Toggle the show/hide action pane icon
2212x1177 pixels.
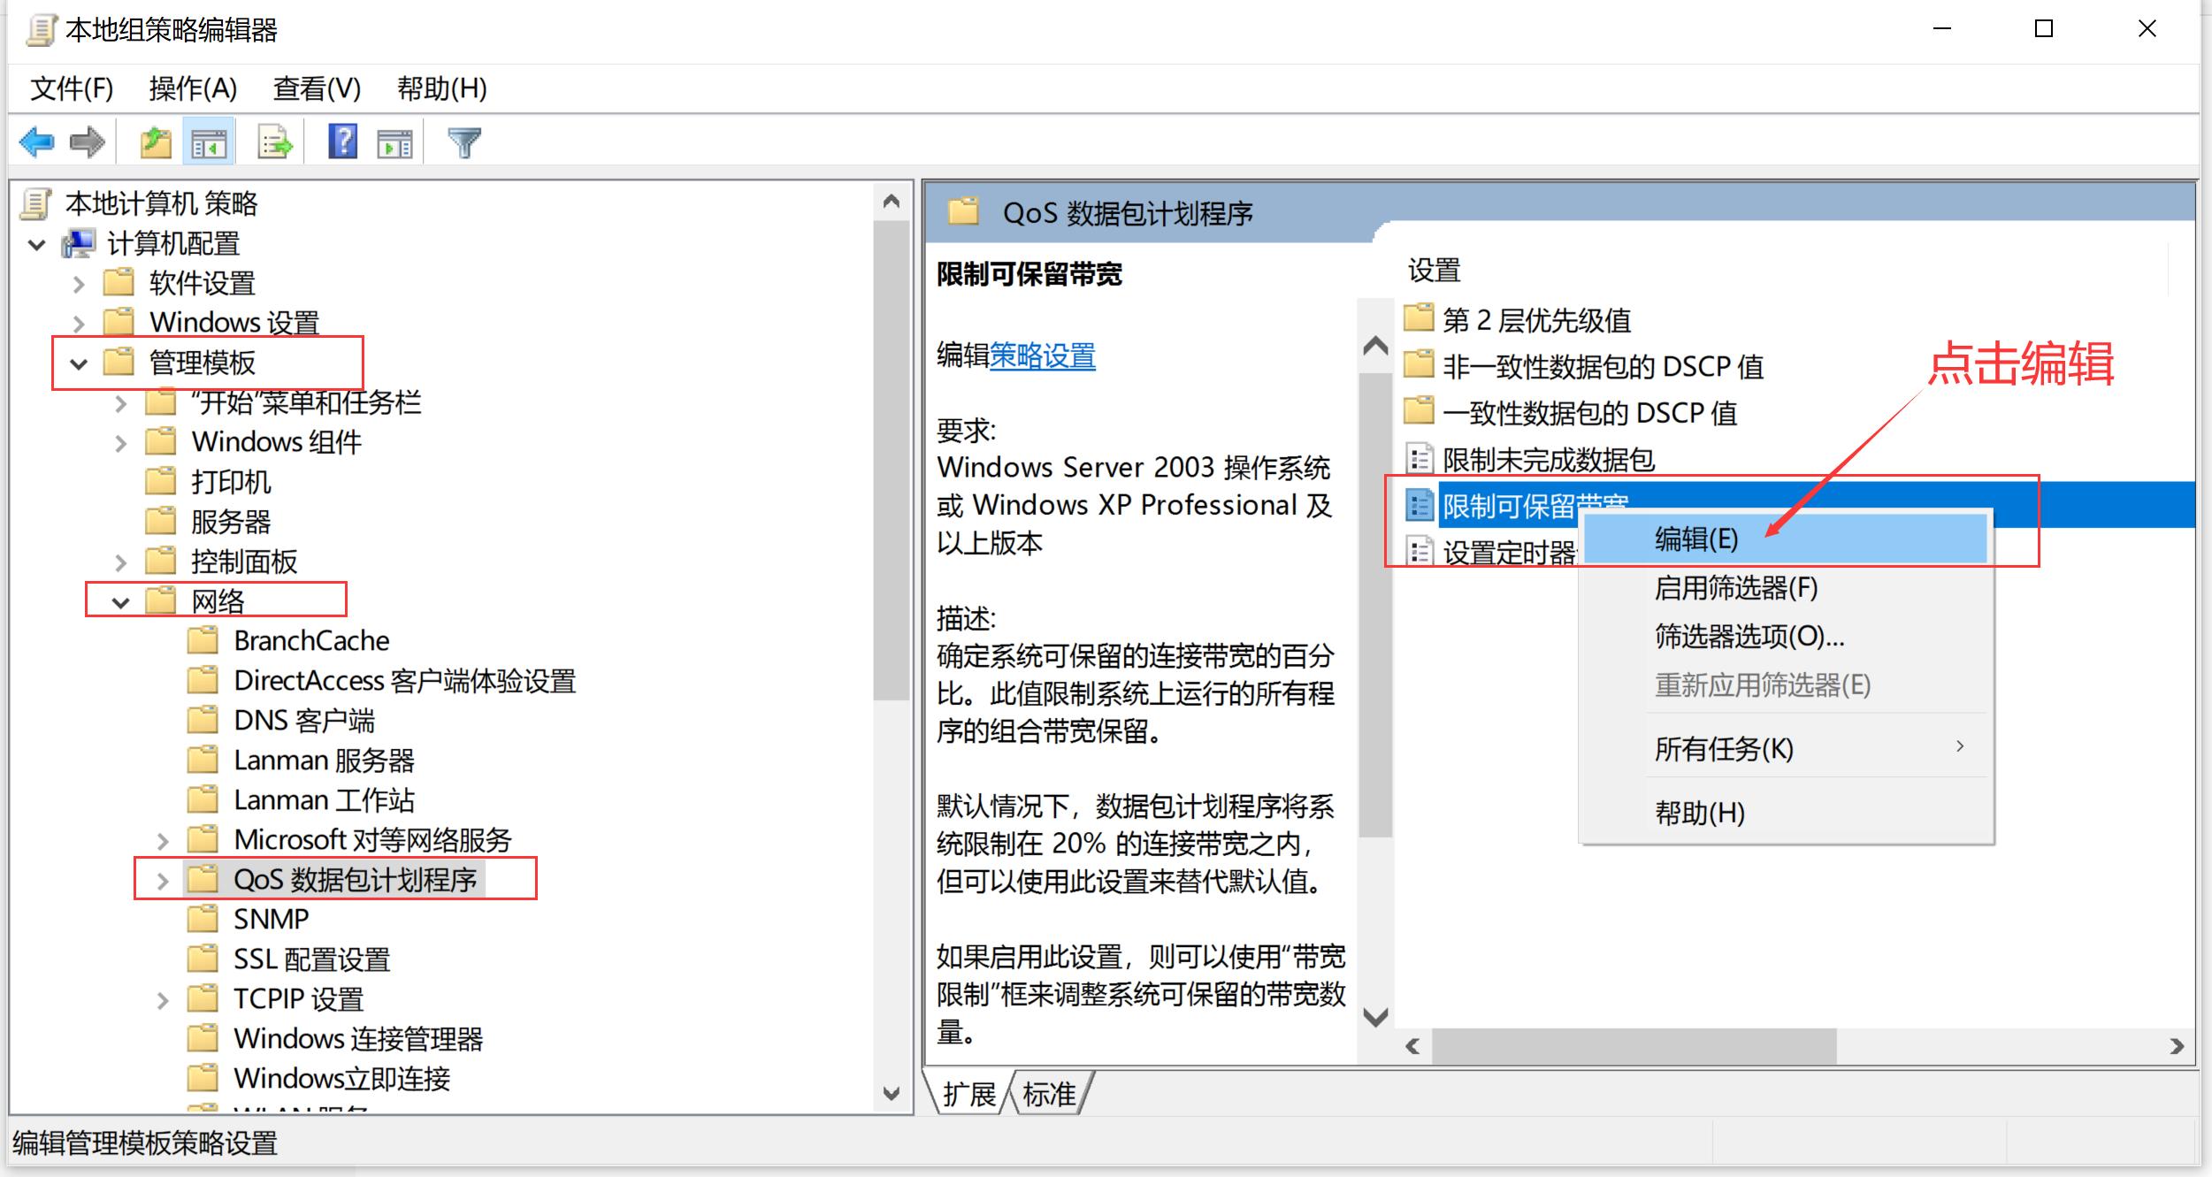[395, 141]
